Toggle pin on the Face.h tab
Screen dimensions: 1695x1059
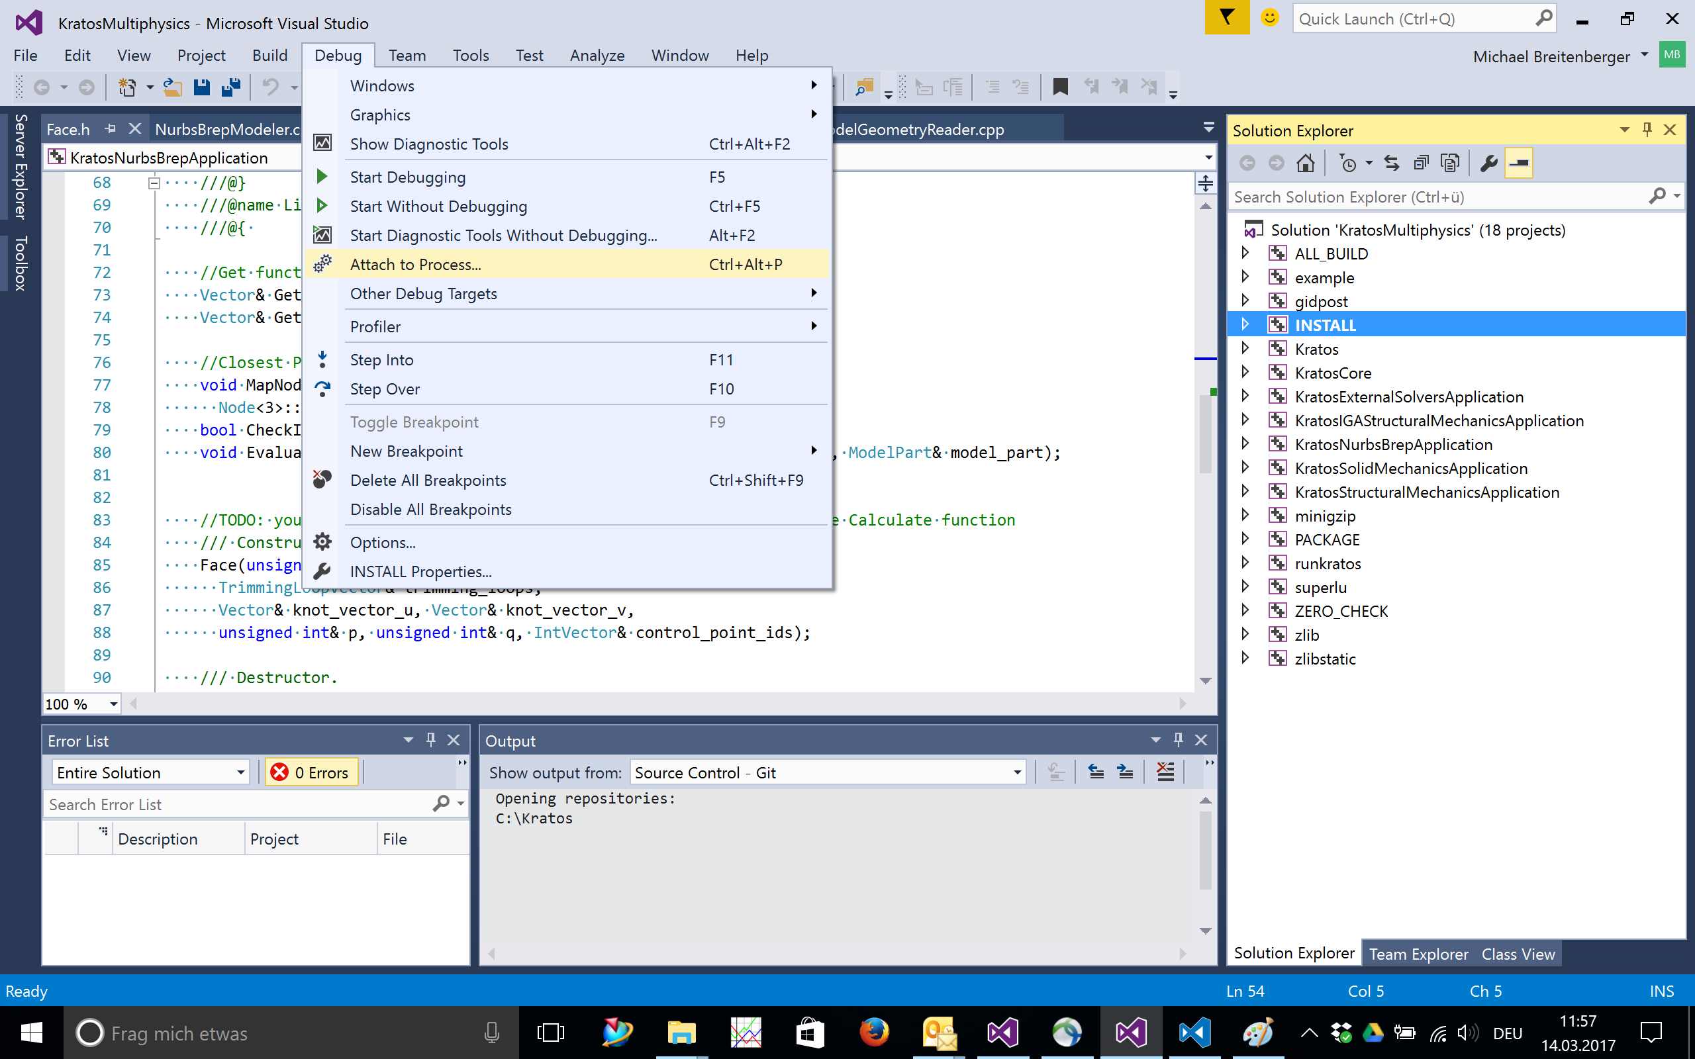point(110,129)
